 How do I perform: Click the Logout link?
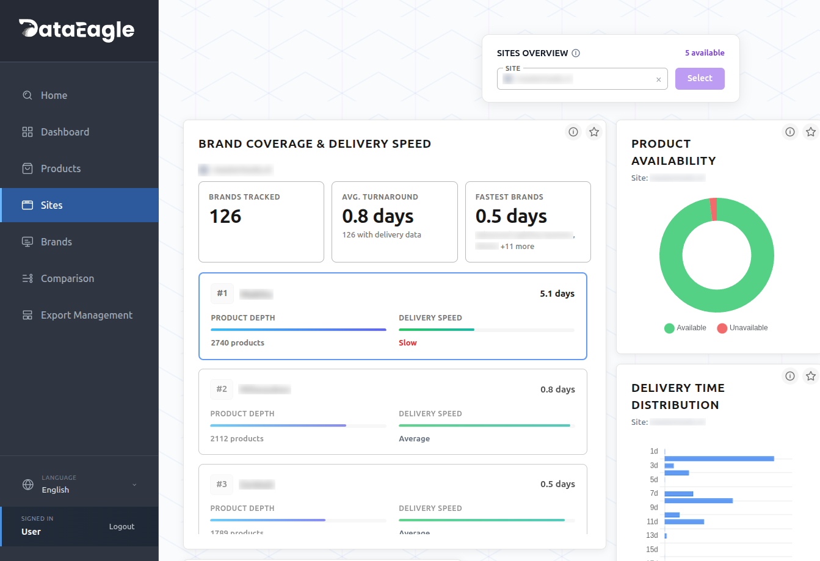[122, 527]
